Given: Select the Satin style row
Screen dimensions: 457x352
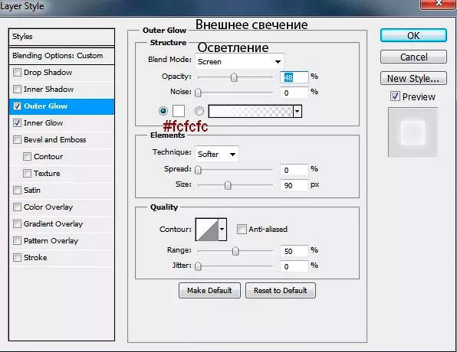Looking at the screenshot, I should coord(62,191).
